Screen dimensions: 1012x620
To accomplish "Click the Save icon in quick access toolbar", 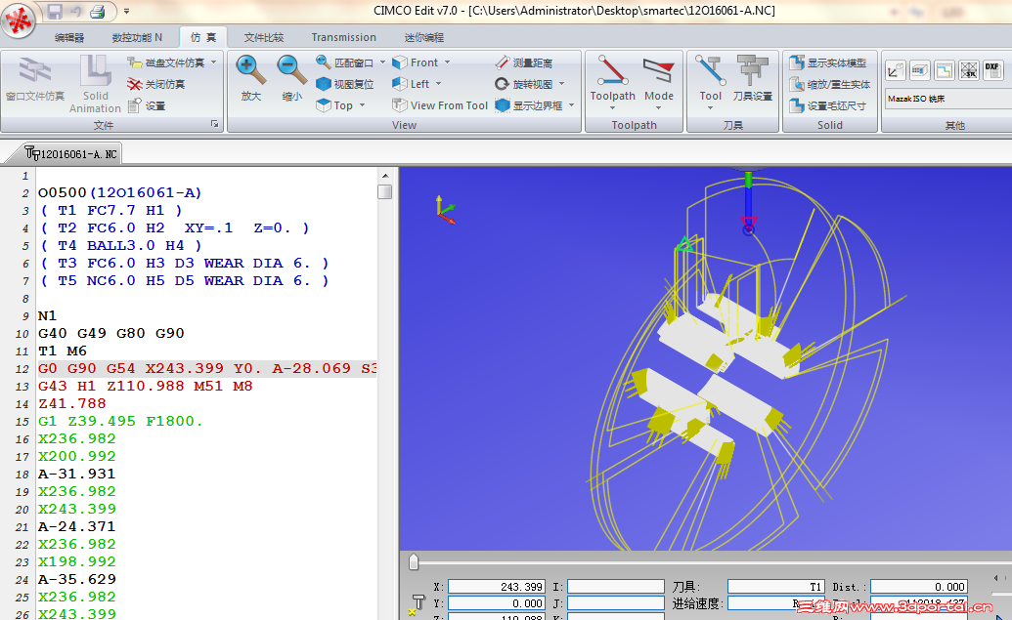I will coord(54,11).
